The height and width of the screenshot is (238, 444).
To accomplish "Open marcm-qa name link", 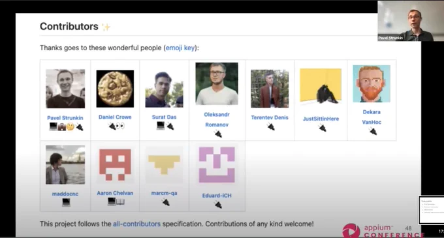I will (x=165, y=193).
